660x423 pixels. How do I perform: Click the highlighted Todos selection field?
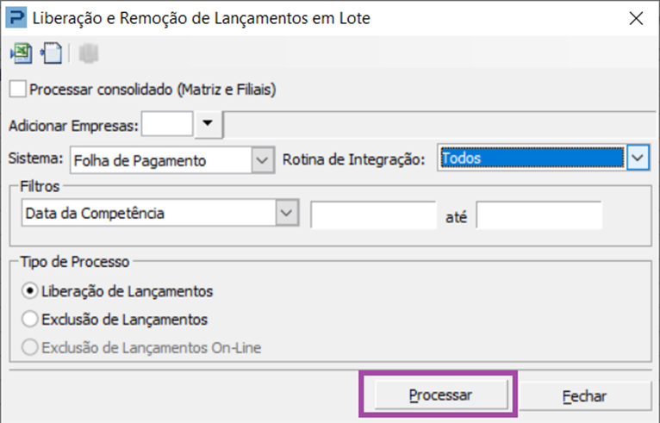coord(532,158)
